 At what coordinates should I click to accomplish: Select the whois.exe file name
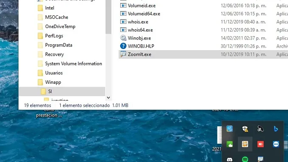coord(138,22)
